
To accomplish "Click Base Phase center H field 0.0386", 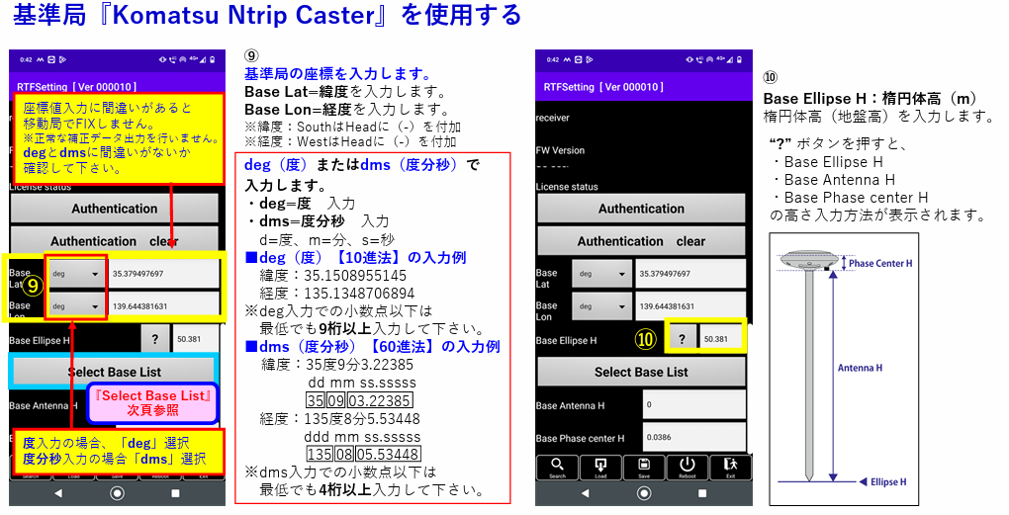I will tap(694, 437).
